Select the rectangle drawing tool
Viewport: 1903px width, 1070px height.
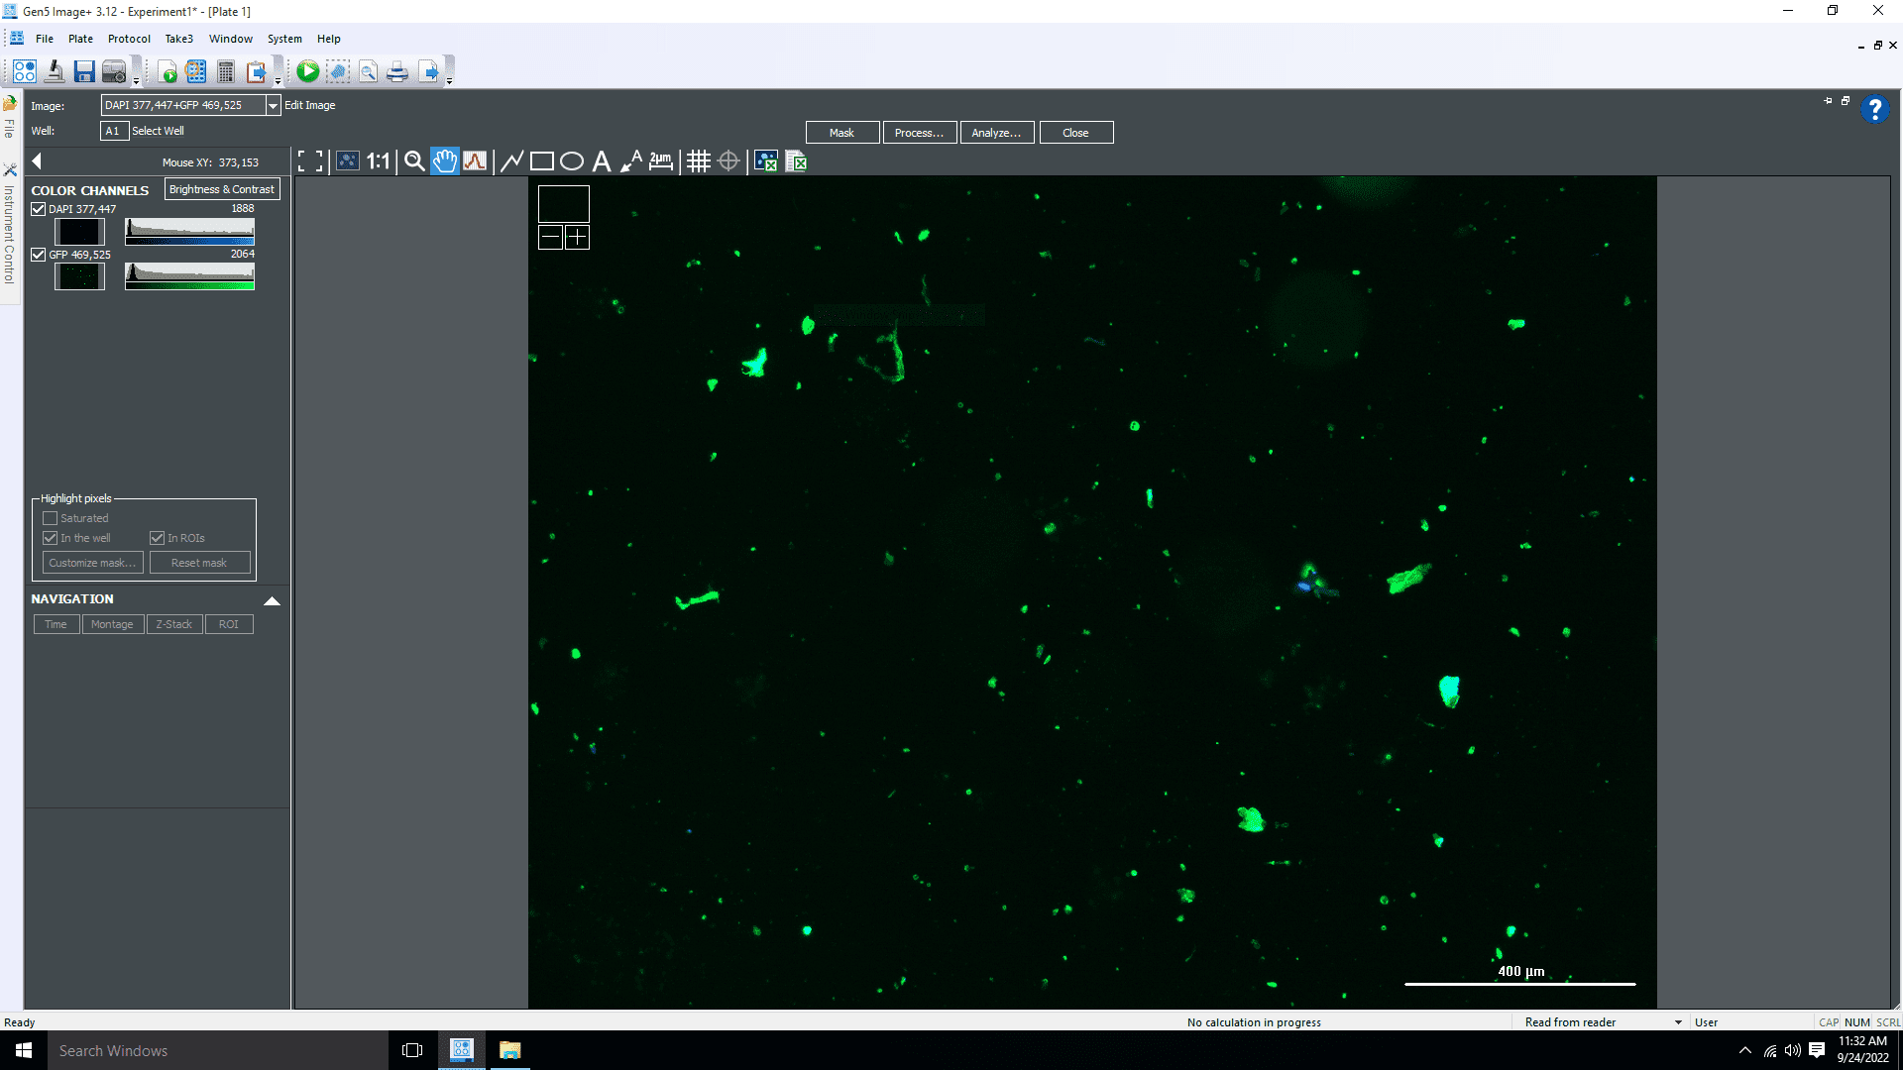tap(542, 161)
